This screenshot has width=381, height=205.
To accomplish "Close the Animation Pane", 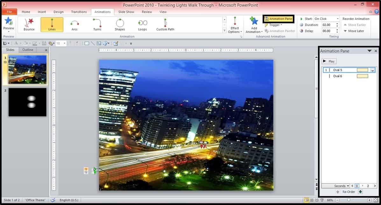I will 376,51.
